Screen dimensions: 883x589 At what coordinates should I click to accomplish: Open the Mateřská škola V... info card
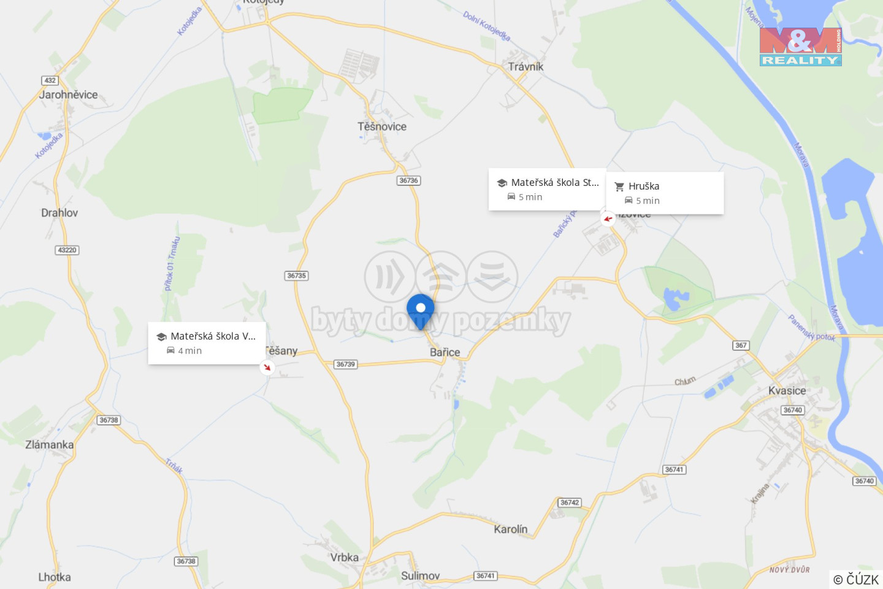[207, 343]
